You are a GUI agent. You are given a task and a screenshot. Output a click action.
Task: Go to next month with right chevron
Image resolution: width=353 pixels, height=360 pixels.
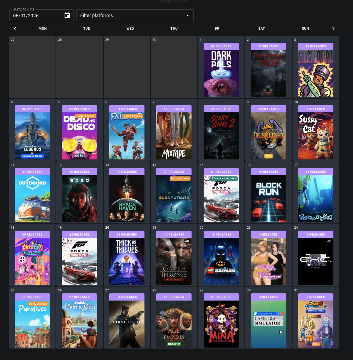coord(333,28)
